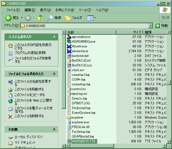
Task: Select comsetup.log file name
Action: (x=81, y=84)
